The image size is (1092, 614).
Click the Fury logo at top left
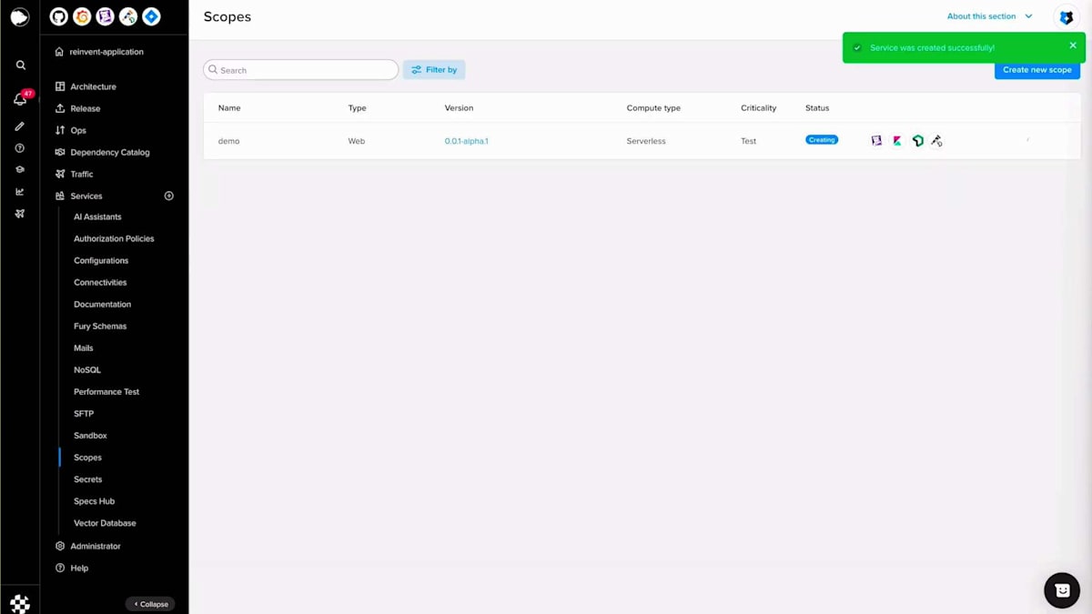[x=20, y=16]
